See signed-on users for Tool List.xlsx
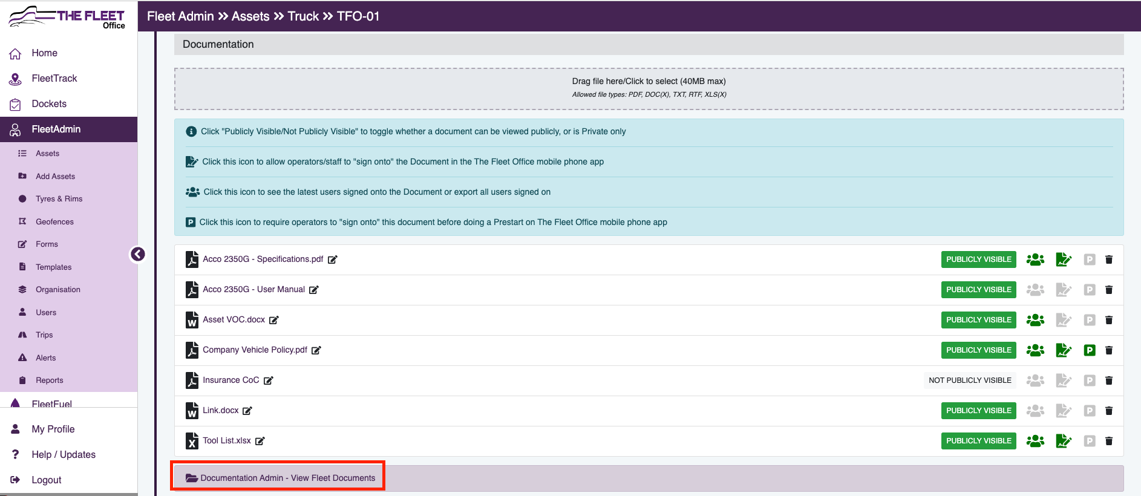The image size is (1141, 496). 1035,441
